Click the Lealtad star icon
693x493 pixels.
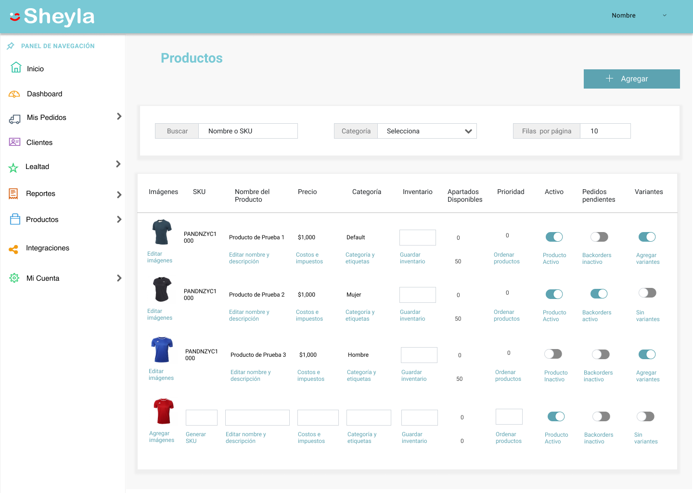13,168
